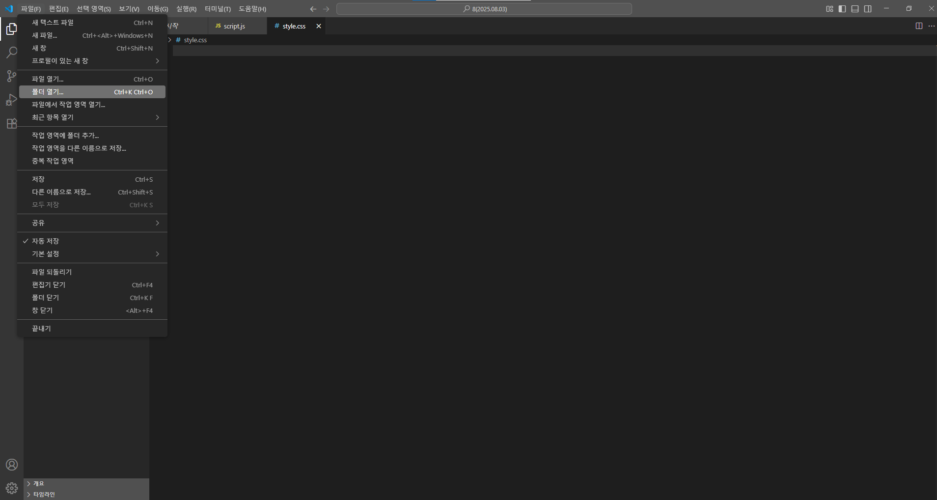Screen dimensions: 937x500
Task: Open the 이동(G) menu
Action: (158, 9)
